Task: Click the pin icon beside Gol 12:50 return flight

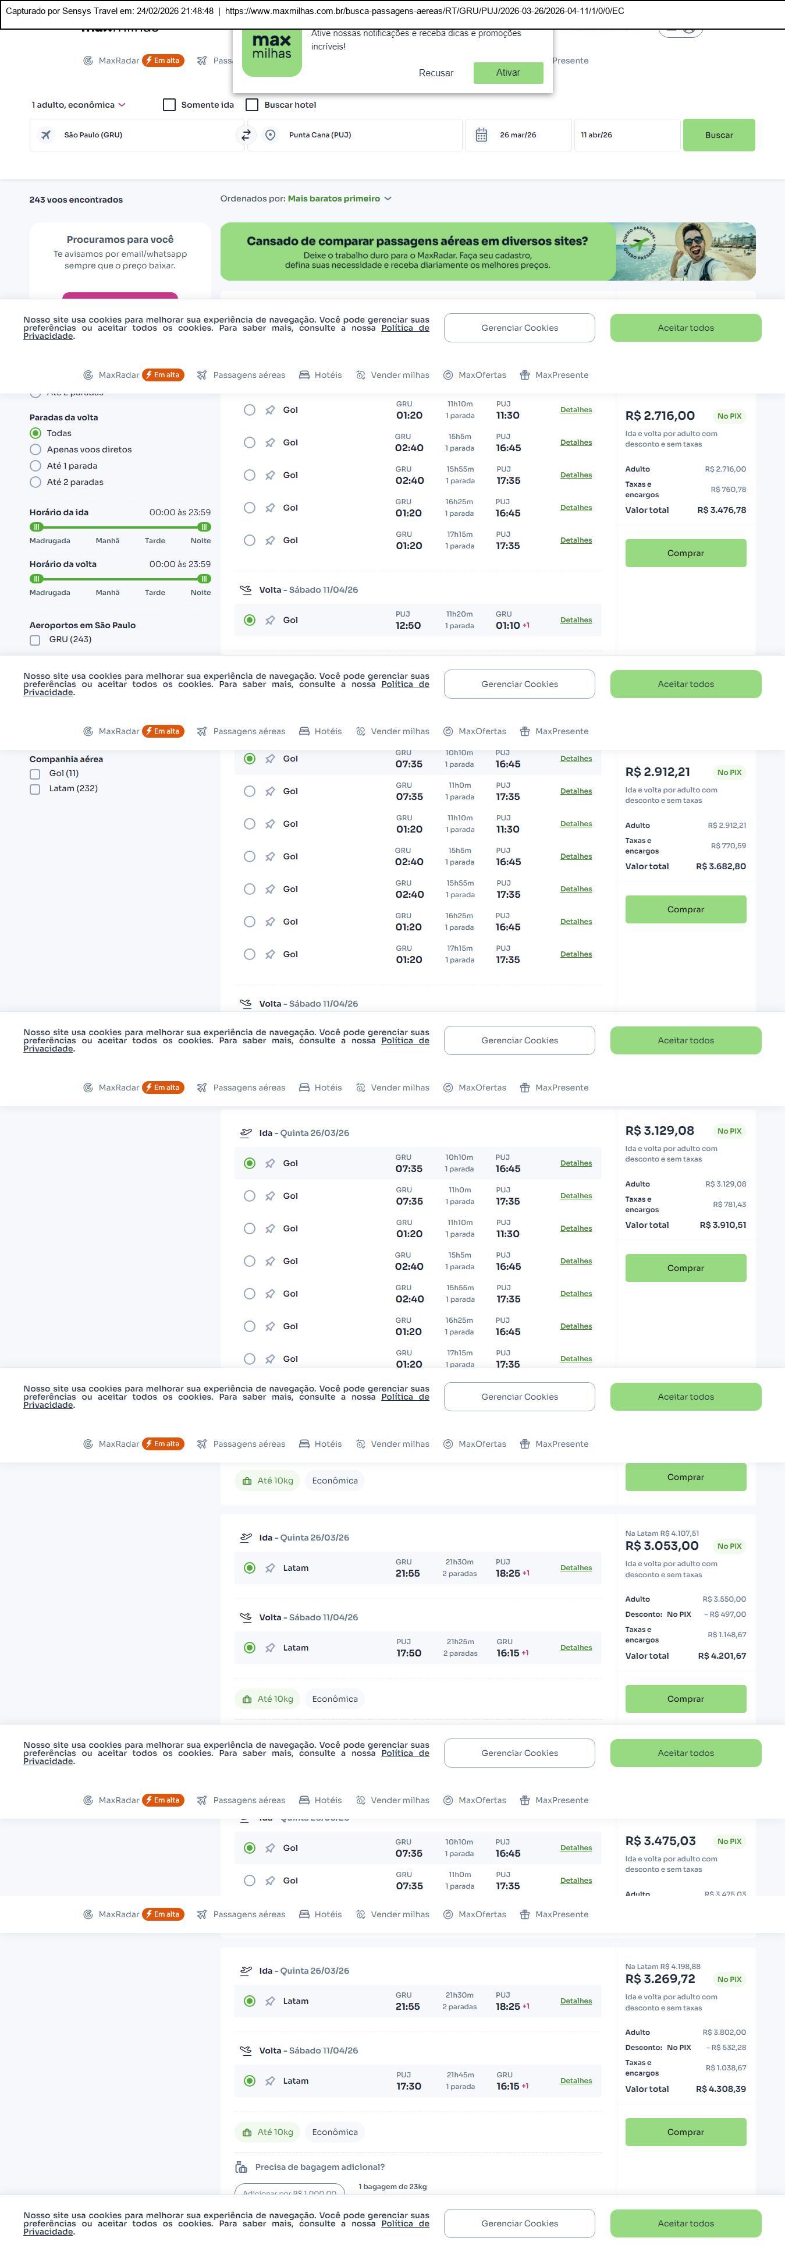Action: 270,621
